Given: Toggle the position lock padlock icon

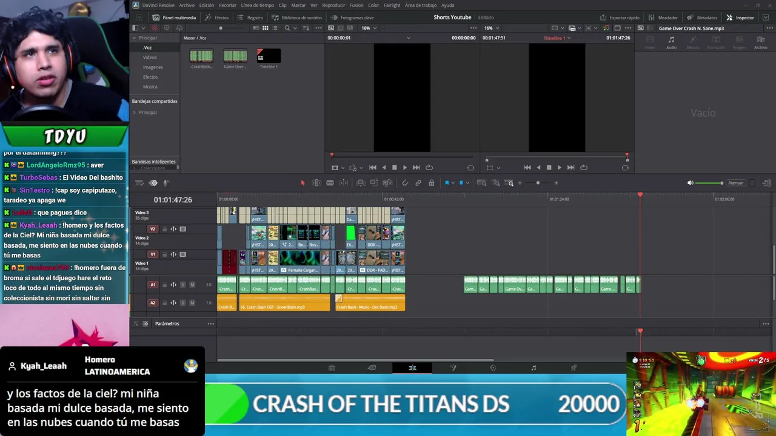Looking at the screenshot, I should [431, 183].
